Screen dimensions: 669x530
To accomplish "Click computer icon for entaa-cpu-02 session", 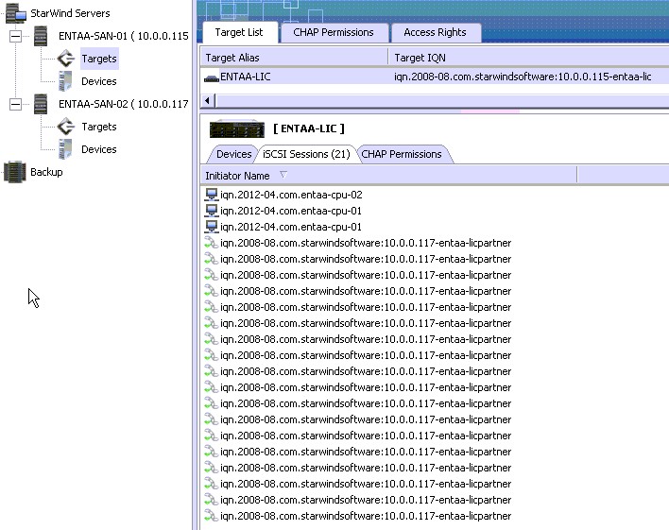I will [212, 195].
